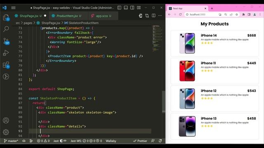Toggle primary side bar layout icon
Screen dimensions: 264x148
pos(119,8)
